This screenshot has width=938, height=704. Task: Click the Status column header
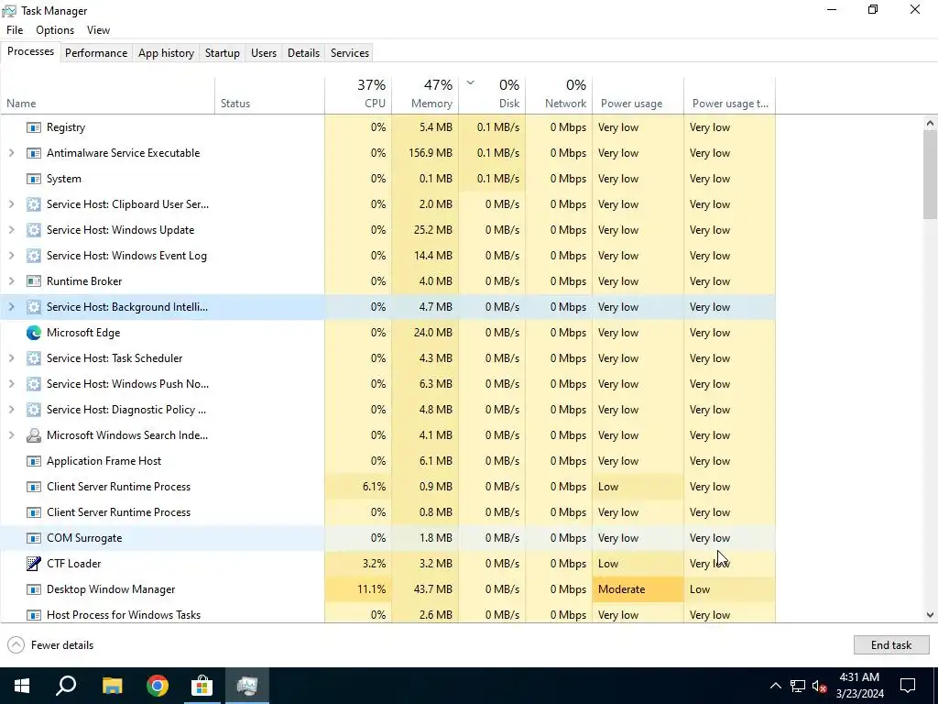point(270,95)
